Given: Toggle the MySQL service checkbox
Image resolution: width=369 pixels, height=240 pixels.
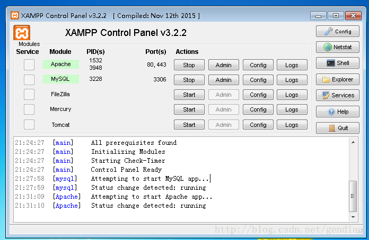Looking at the screenshot, I should tap(29, 80).
